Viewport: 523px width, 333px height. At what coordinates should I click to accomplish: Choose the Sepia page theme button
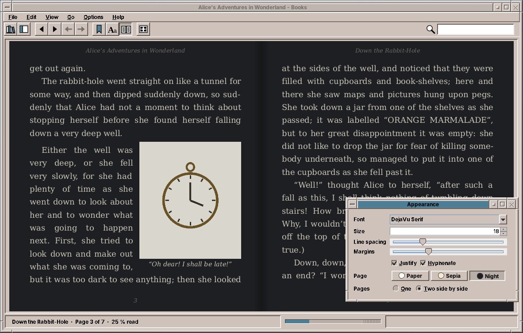coord(449,276)
